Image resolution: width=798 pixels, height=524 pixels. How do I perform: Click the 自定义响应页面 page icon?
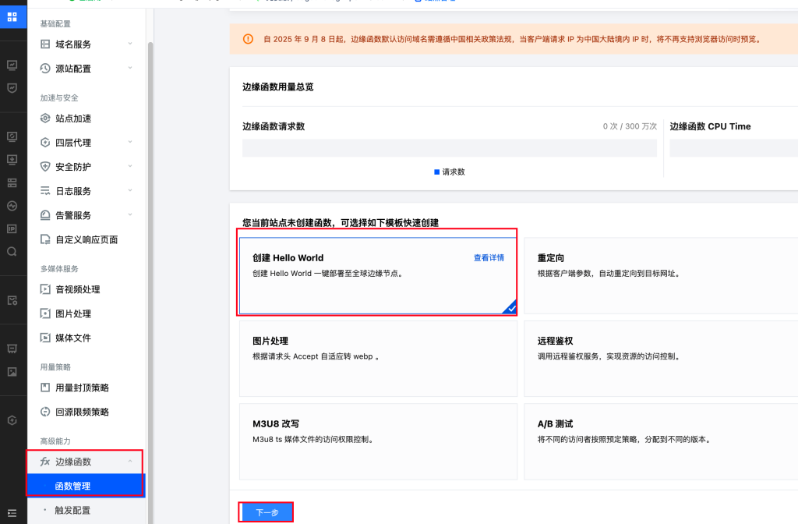45,239
